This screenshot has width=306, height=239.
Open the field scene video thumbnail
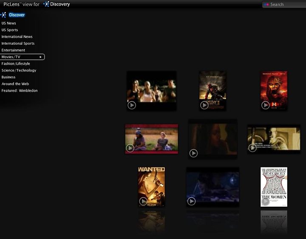coord(152,139)
